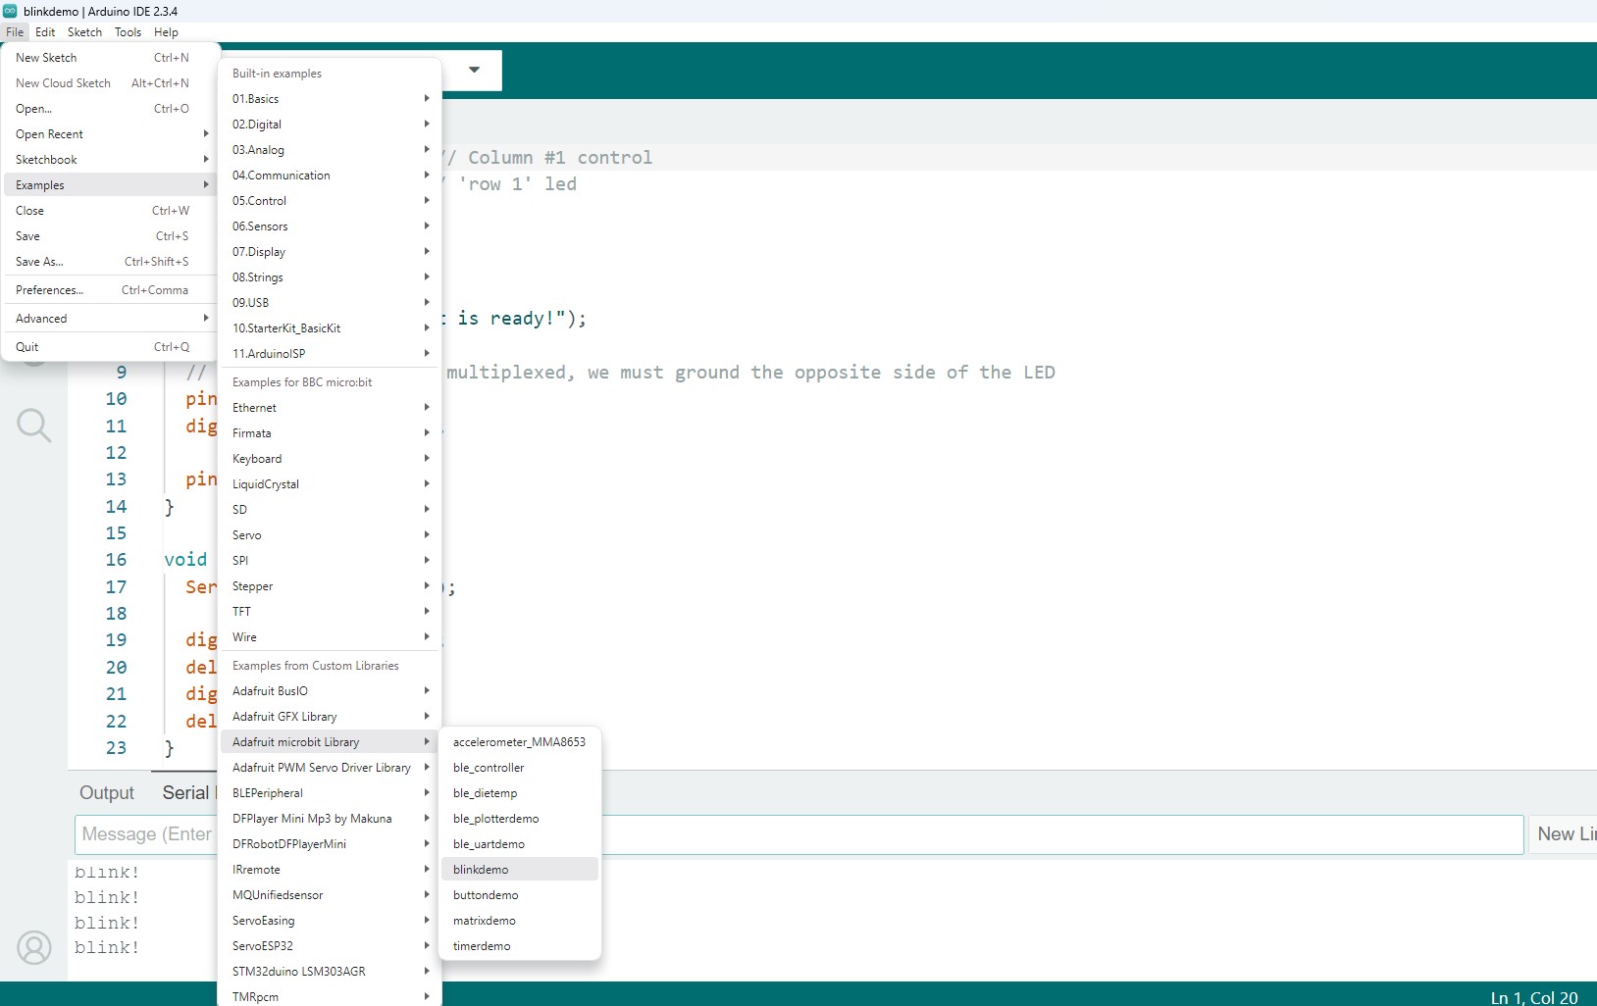Open the Wire library examples
Screen dimensions: 1597x1006
pos(330,637)
